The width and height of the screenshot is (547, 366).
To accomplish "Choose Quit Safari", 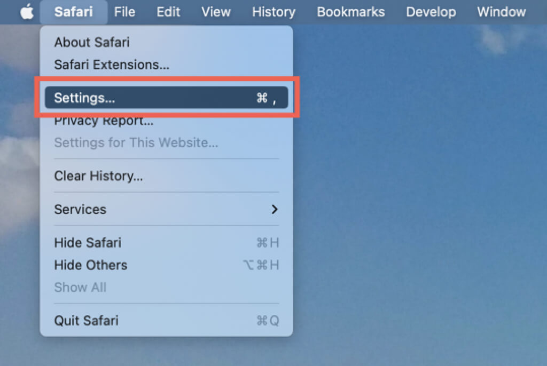I will (x=167, y=321).
